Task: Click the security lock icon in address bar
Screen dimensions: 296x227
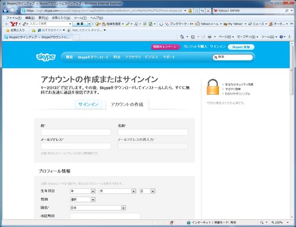Action: (x=190, y=11)
